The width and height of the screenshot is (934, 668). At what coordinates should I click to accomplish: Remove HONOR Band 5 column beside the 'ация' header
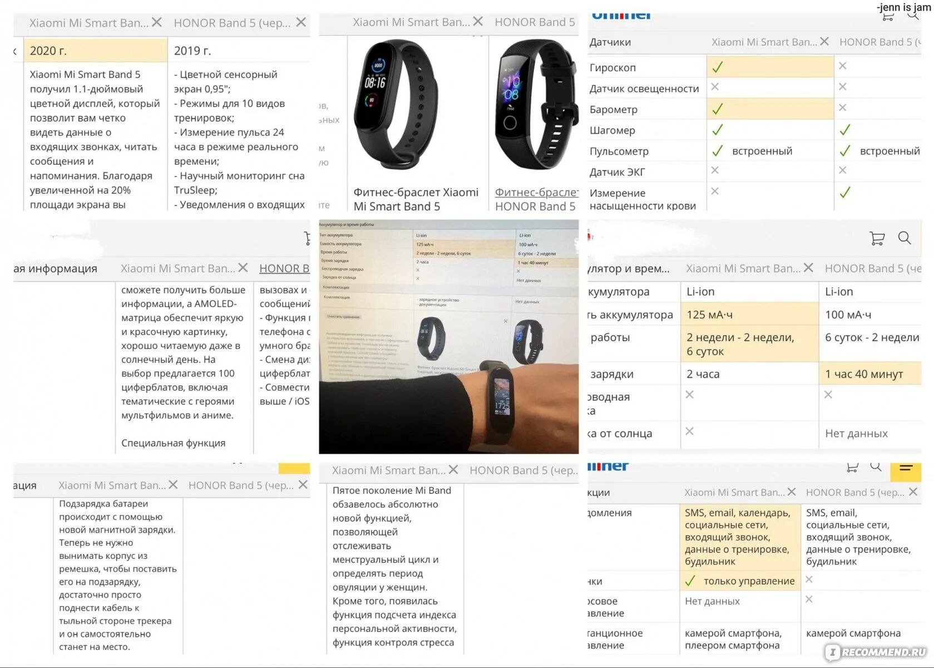tap(303, 485)
